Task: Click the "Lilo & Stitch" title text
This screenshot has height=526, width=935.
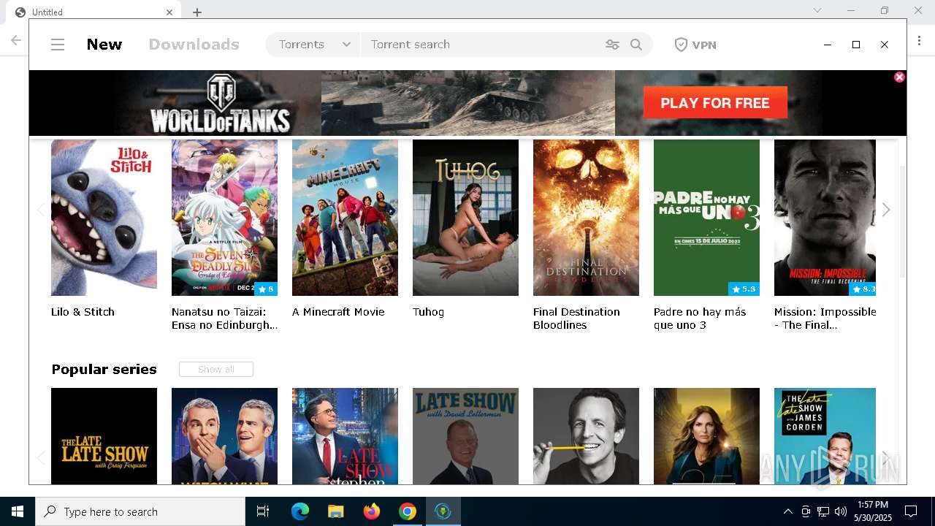Action: coord(83,312)
